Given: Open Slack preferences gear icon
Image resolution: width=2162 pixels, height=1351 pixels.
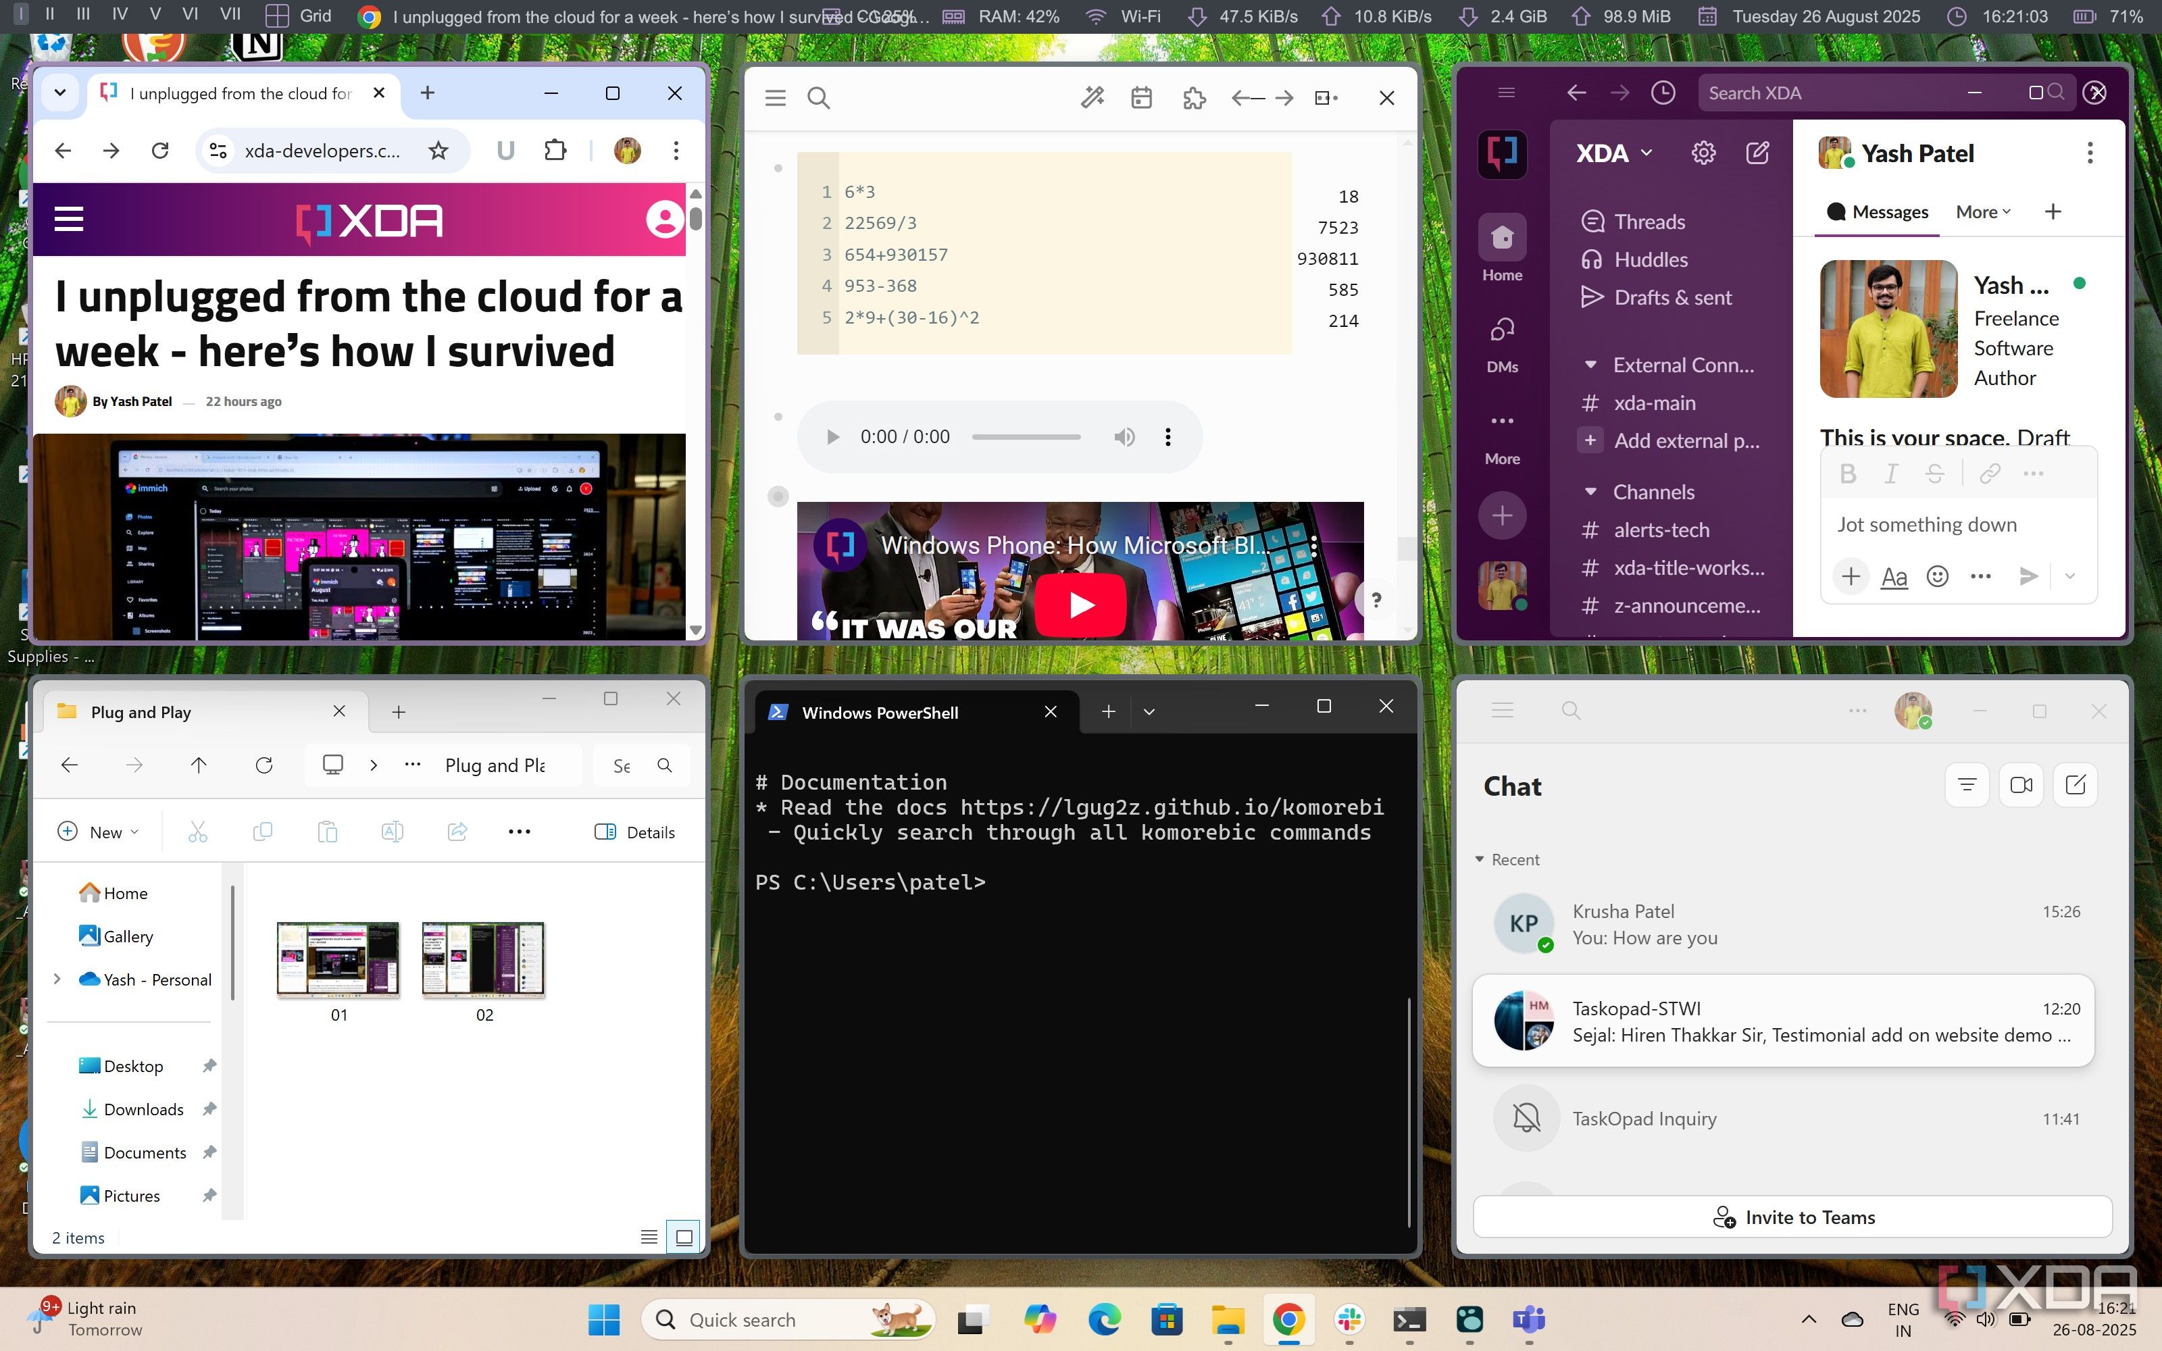Looking at the screenshot, I should tap(1704, 153).
